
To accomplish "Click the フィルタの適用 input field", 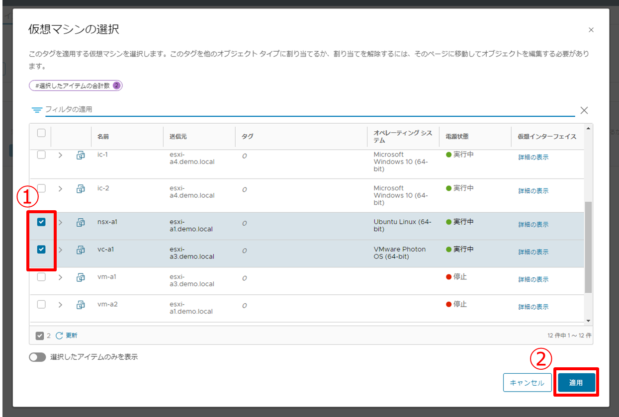I will [308, 109].
